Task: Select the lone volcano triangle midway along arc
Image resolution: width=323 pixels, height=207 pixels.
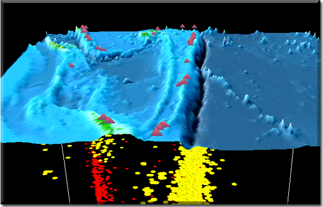Action: (187, 61)
